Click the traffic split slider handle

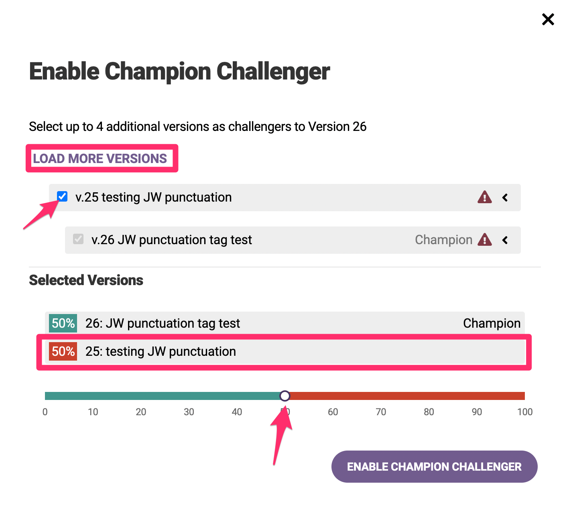tap(285, 396)
